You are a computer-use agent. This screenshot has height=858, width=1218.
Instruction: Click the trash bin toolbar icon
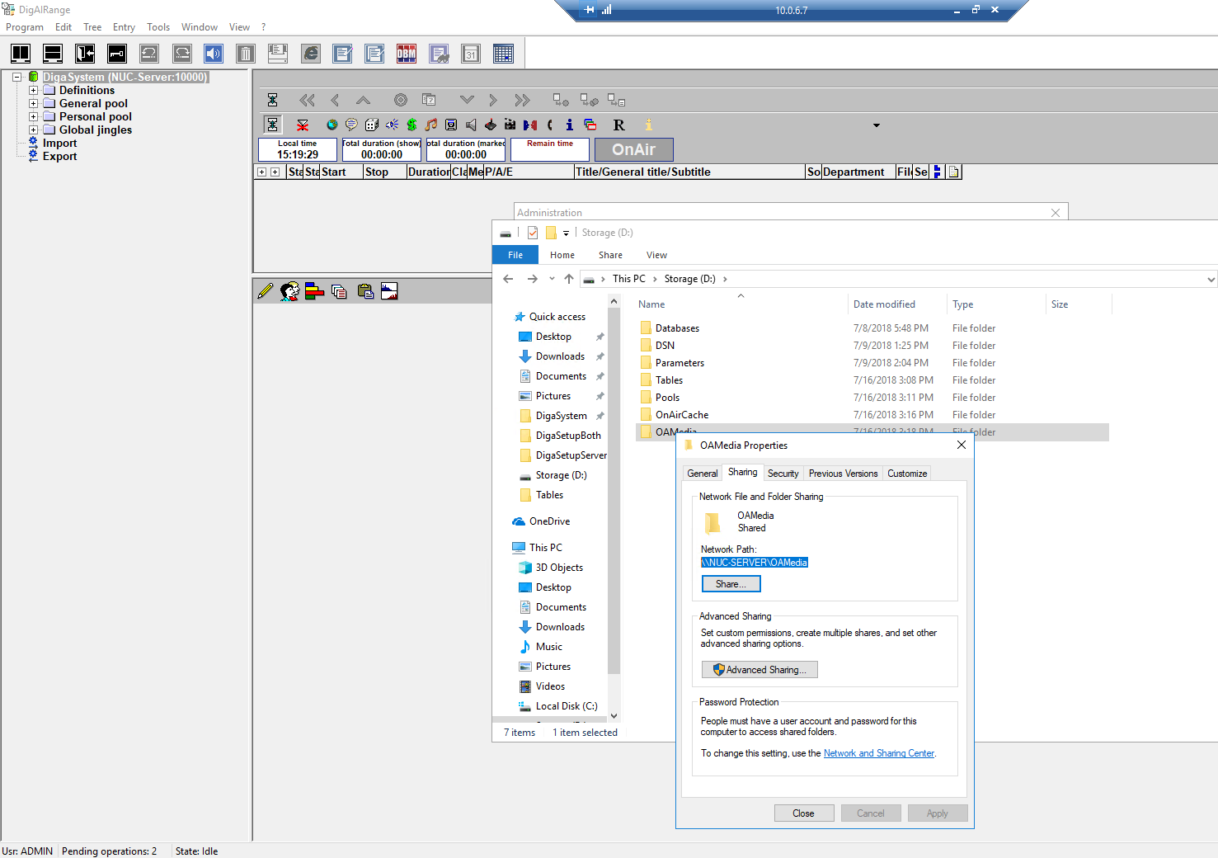(245, 54)
